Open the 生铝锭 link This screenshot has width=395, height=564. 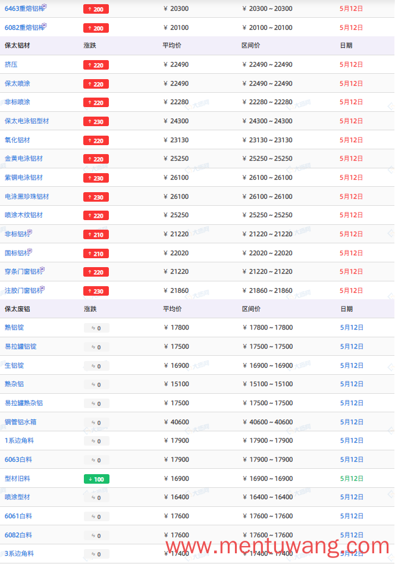tap(14, 366)
